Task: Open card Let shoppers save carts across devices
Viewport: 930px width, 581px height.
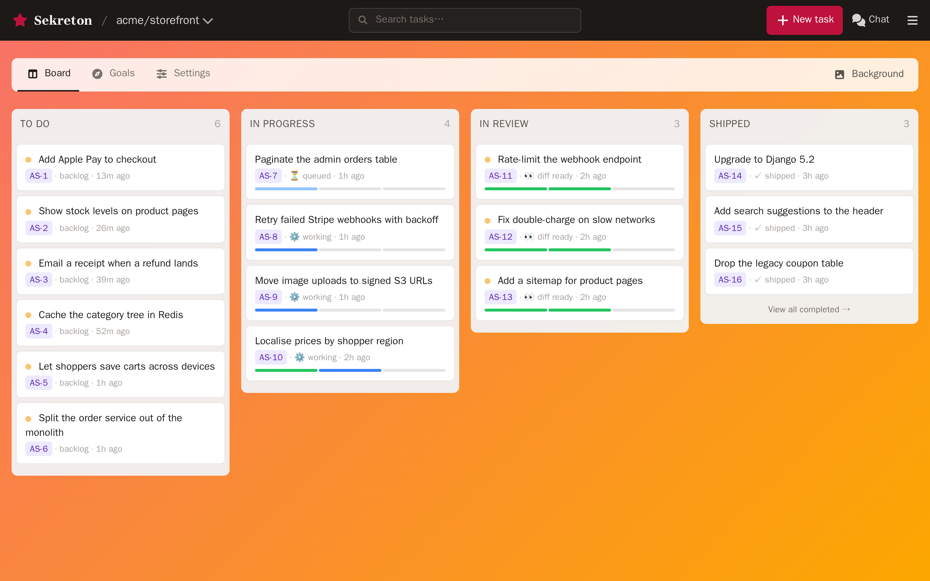Action: (x=121, y=374)
